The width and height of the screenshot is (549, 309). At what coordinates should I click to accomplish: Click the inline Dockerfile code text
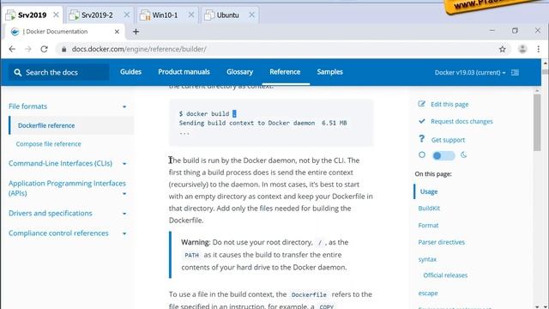(x=309, y=295)
